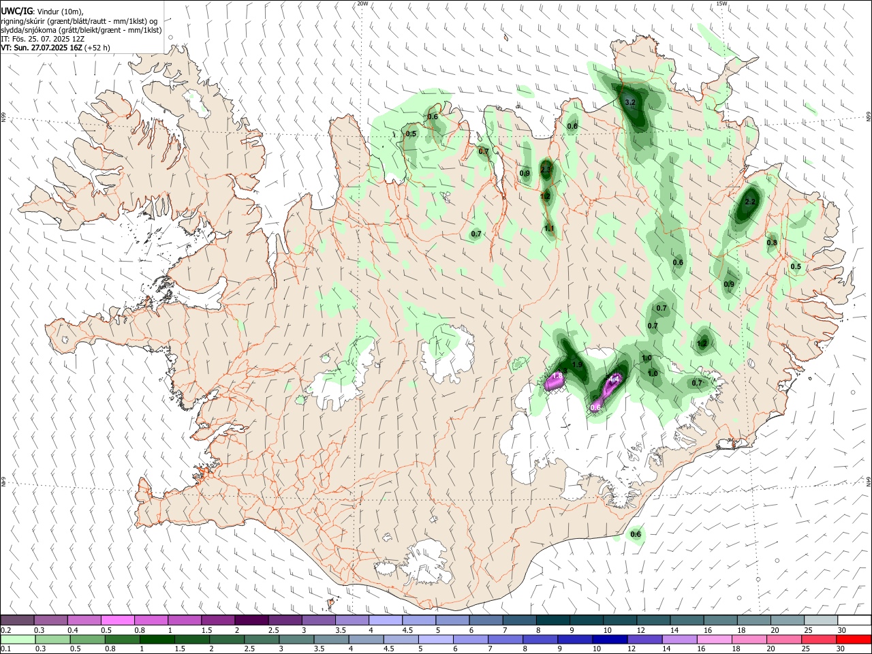Click the medium green 0.5–0.8 rain swatch

(88, 640)
